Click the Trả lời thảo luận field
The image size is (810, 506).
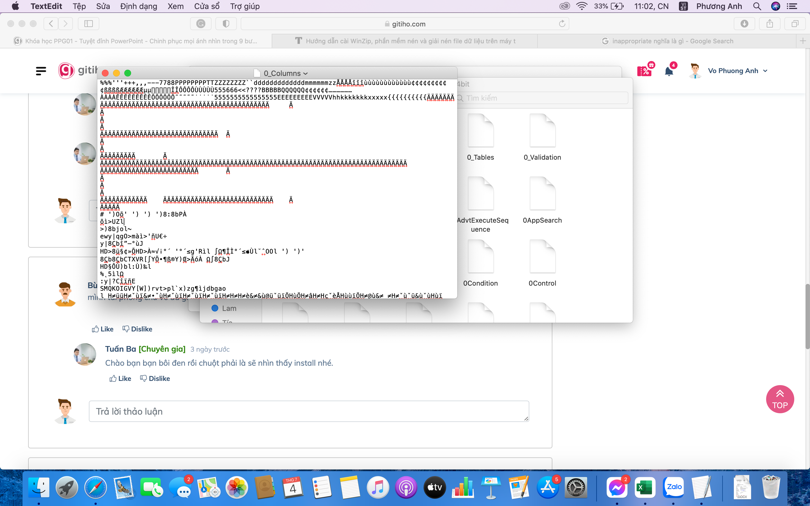[309, 411]
